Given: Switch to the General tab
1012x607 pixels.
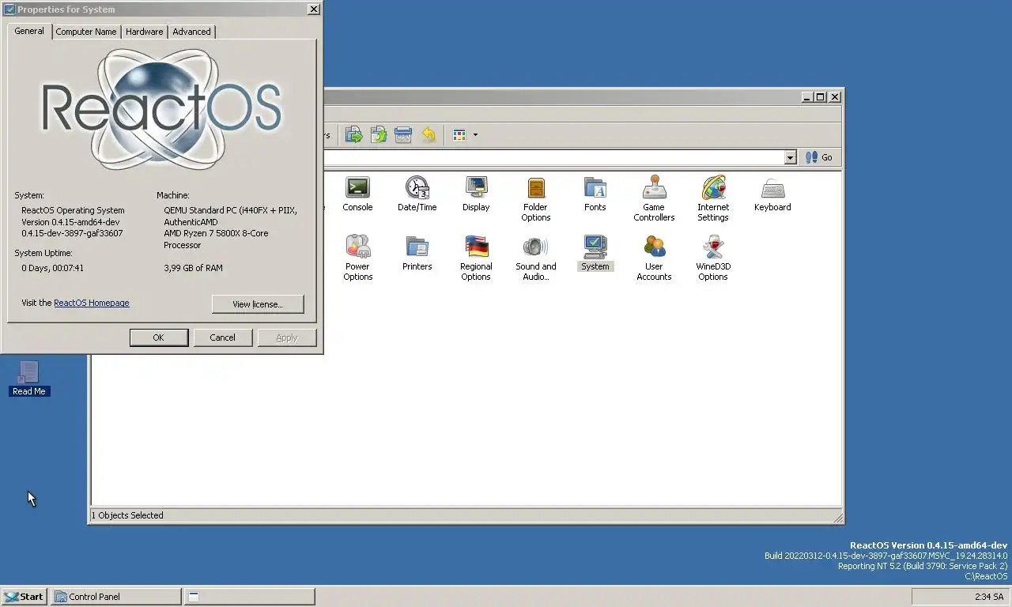Looking at the screenshot, I should coord(29,31).
